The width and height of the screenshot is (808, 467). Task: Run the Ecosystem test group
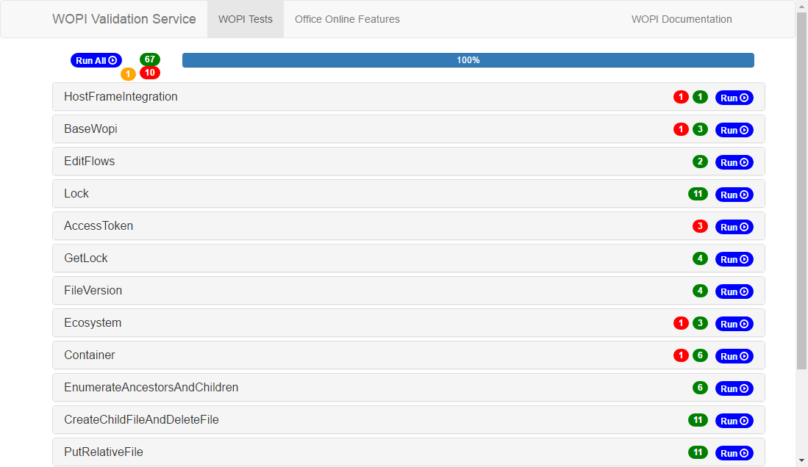click(734, 324)
